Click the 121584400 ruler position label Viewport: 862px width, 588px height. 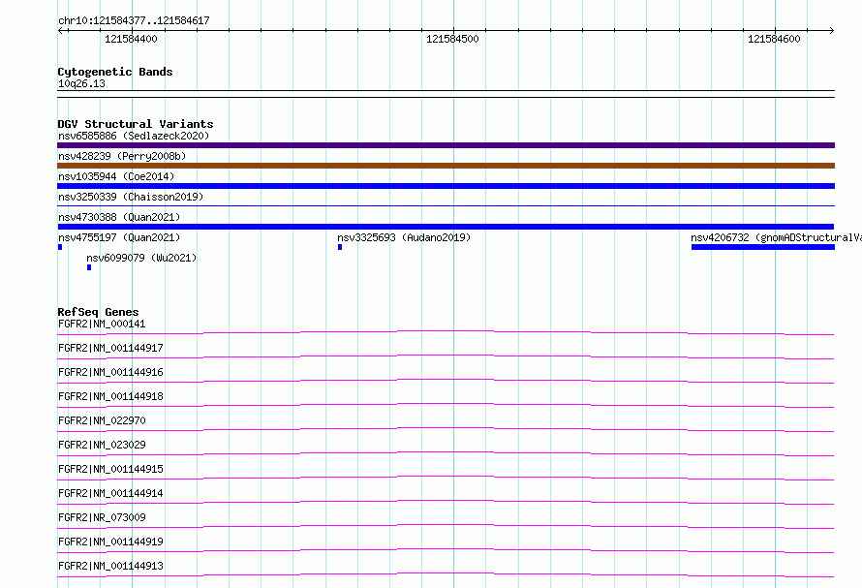(x=131, y=39)
